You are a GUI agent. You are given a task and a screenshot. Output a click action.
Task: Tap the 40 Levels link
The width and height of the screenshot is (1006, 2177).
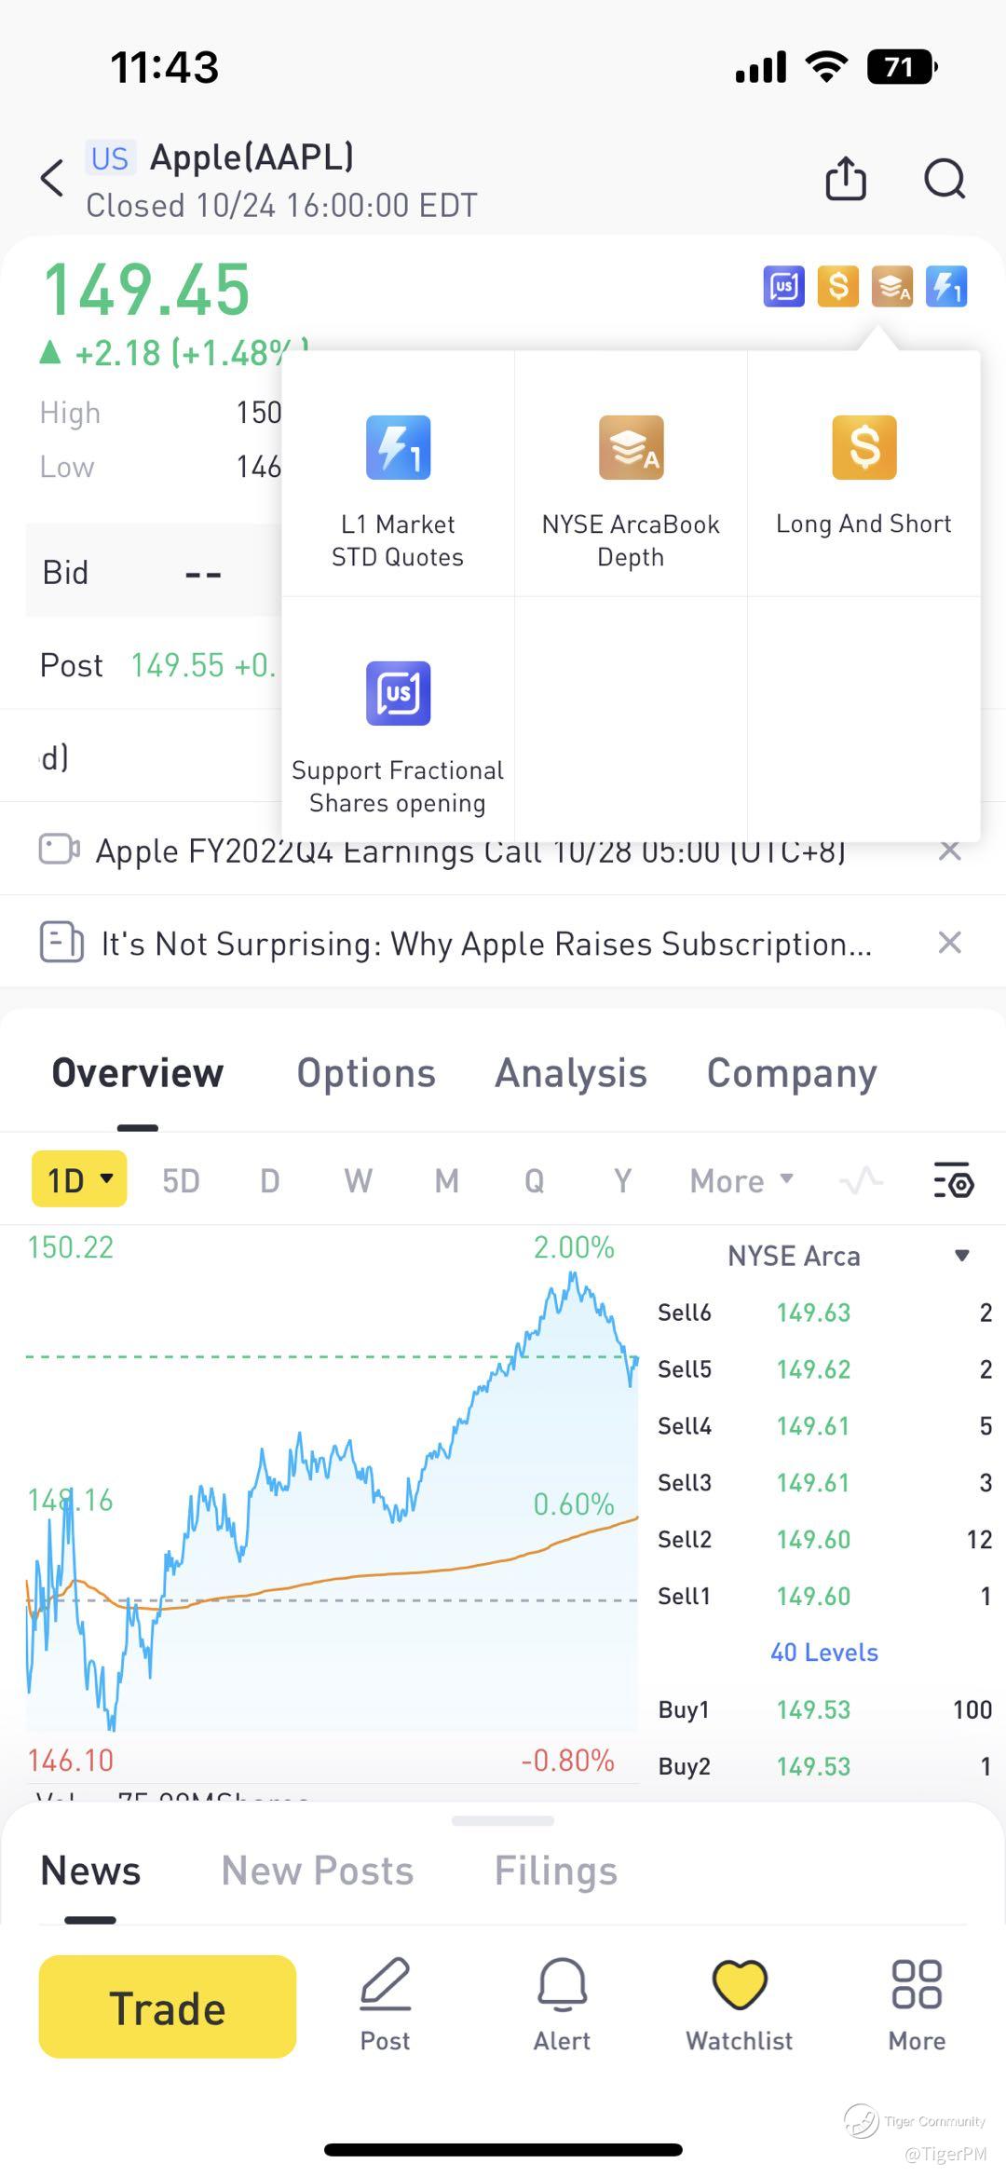coord(824,1653)
